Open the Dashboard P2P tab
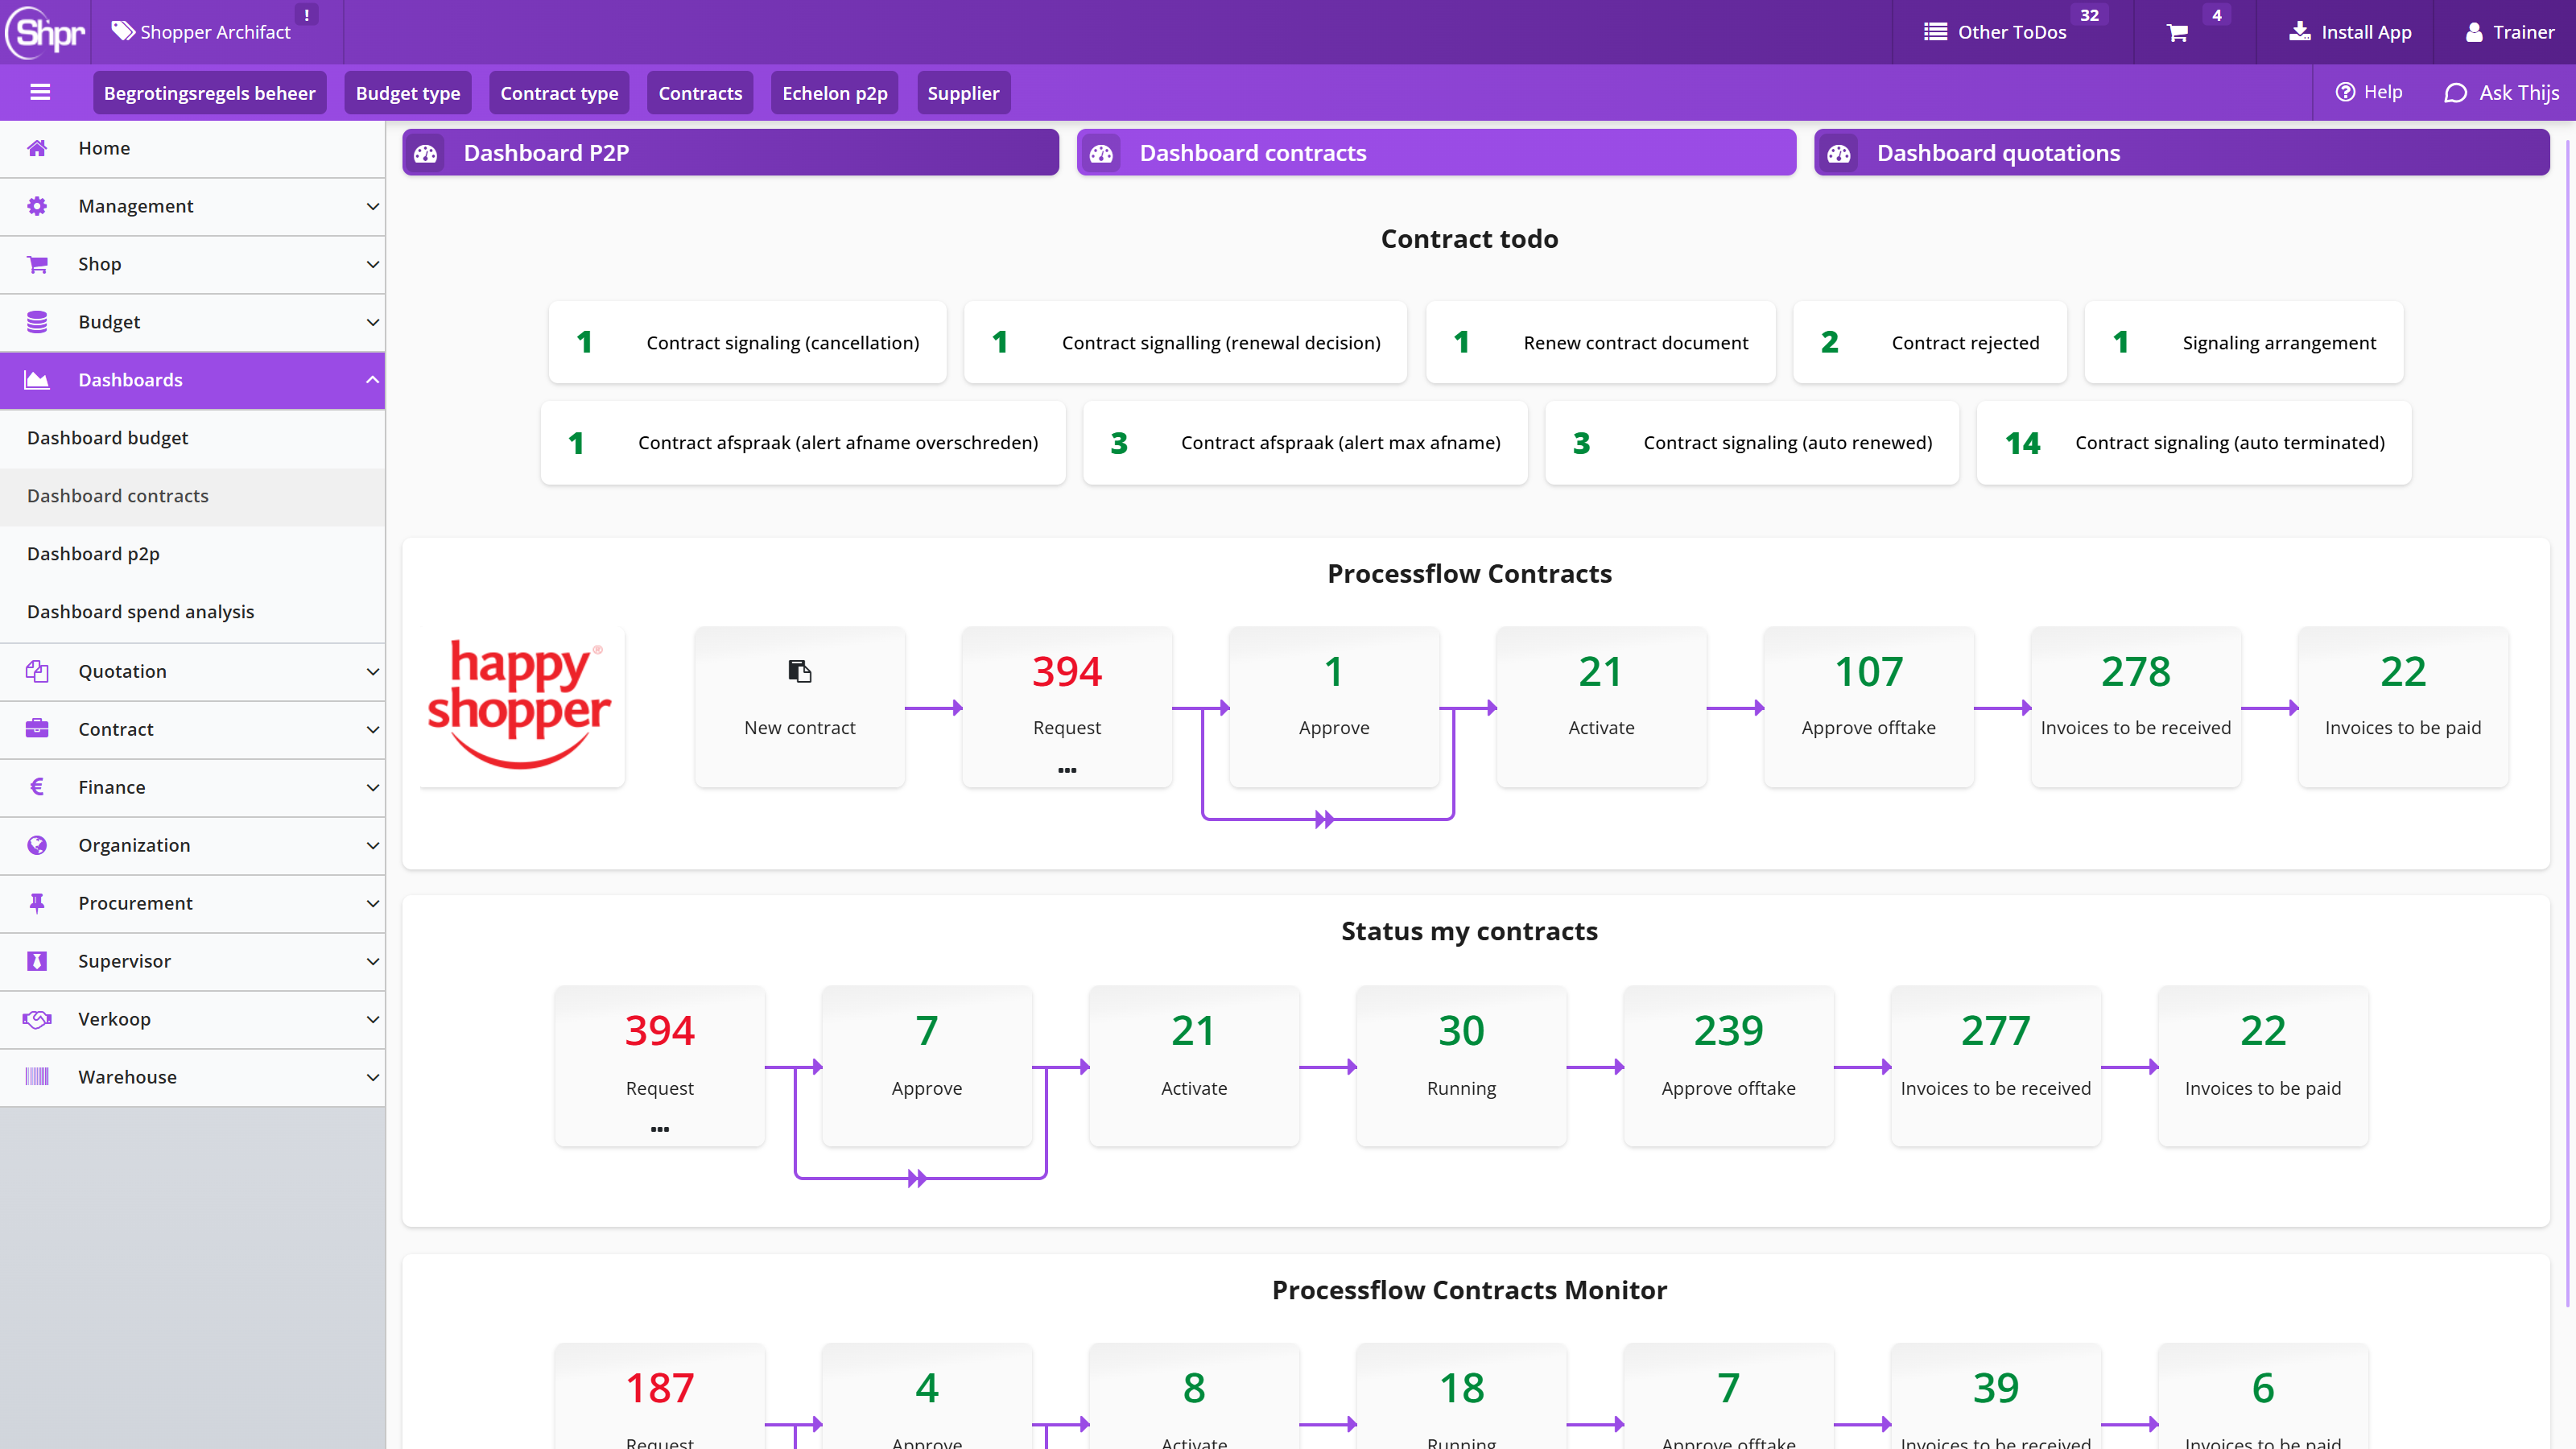This screenshot has height=1449, width=2576. [730, 152]
